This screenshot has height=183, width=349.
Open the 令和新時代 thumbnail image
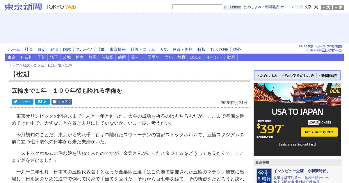tap(264, 176)
